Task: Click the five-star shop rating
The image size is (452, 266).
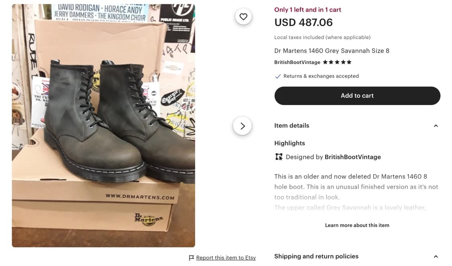Action: 337,62
